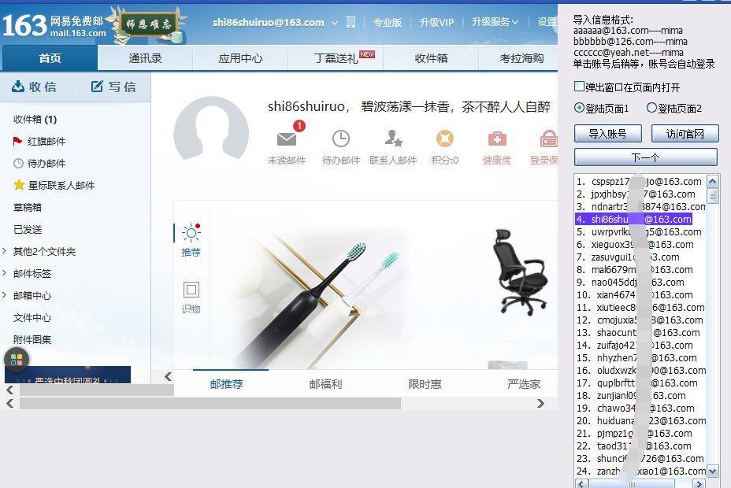The width and height of the screenshot is (731, 488).
Task: Select account 1 cspspz17 in list
Action: tap(639, 181)
